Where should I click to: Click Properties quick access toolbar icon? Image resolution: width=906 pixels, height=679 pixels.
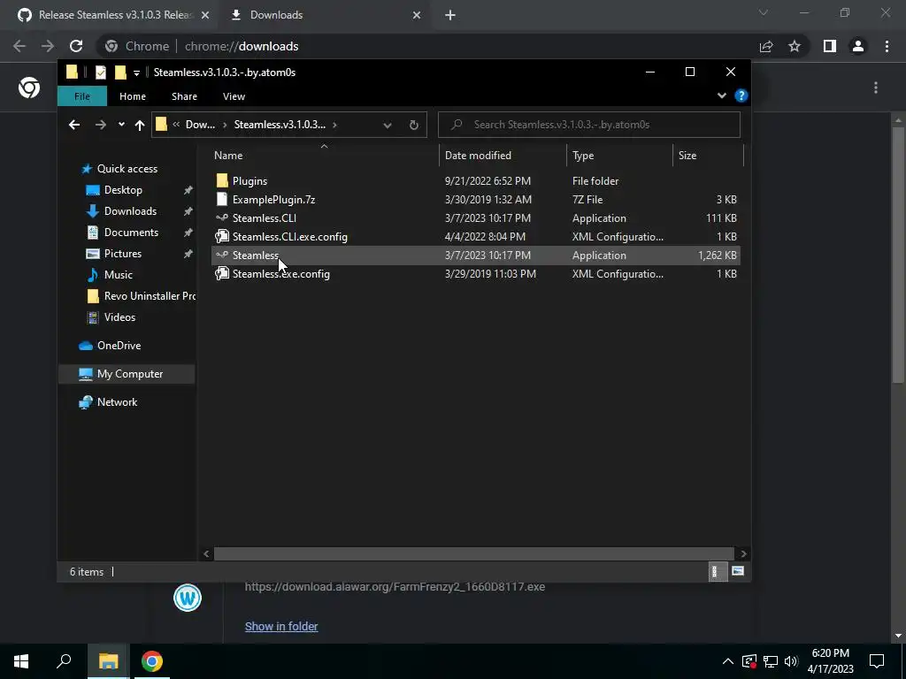[101, 72]
